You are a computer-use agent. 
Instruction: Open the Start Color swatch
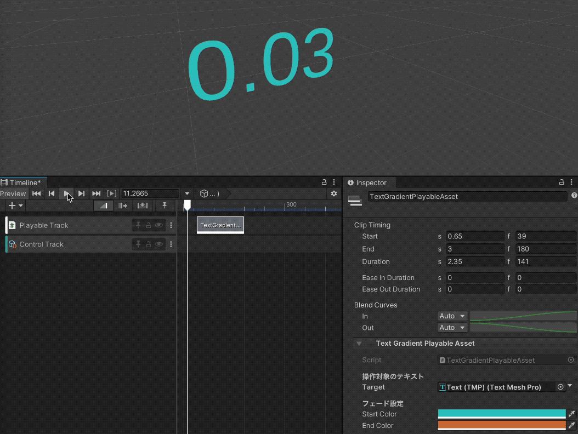tap(501, 414)
